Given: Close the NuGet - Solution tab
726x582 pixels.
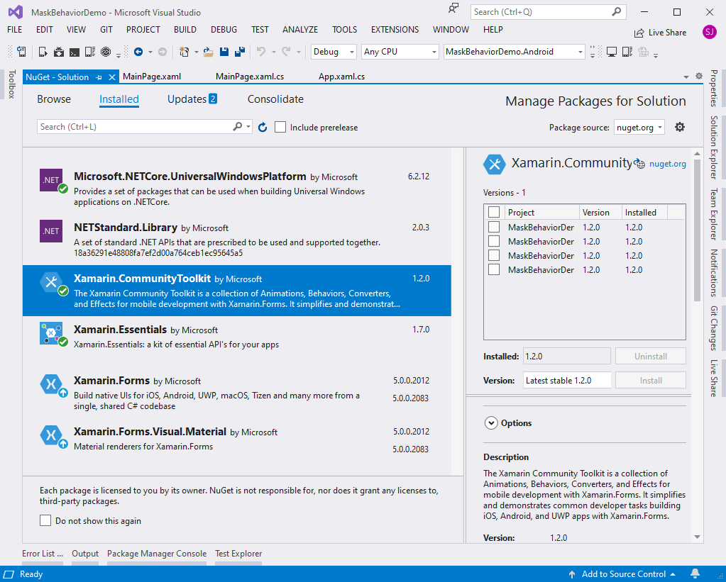Looking at the screenshot, I should (x=111, y=77).
